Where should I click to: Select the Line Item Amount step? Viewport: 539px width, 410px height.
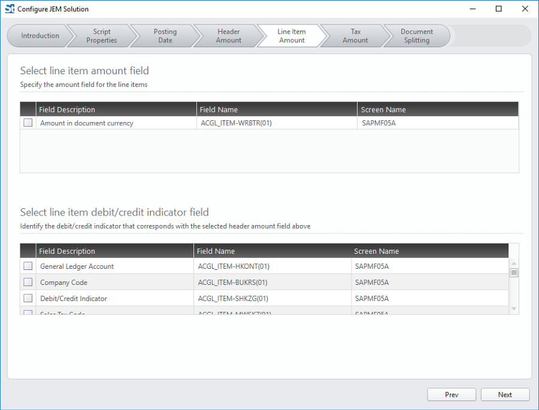tap(292, 36)
